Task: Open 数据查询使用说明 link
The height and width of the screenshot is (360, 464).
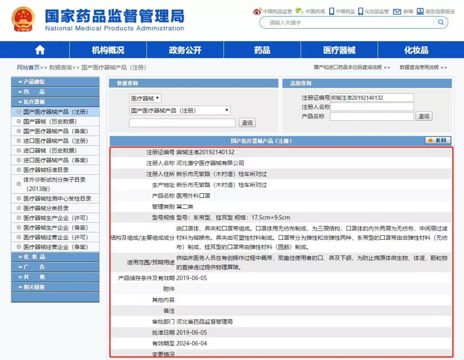Action: coord(419,67)
